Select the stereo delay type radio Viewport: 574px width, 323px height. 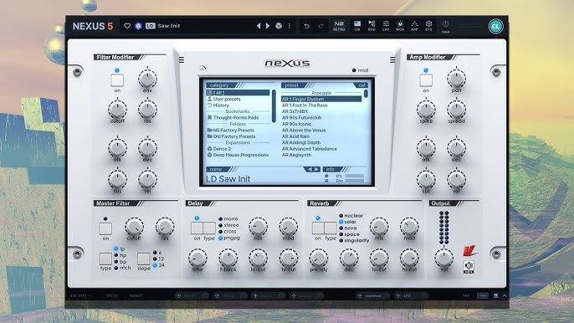tap(220, 225)
